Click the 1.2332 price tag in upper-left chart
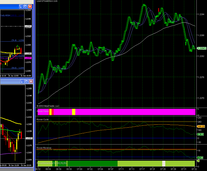 28,26
